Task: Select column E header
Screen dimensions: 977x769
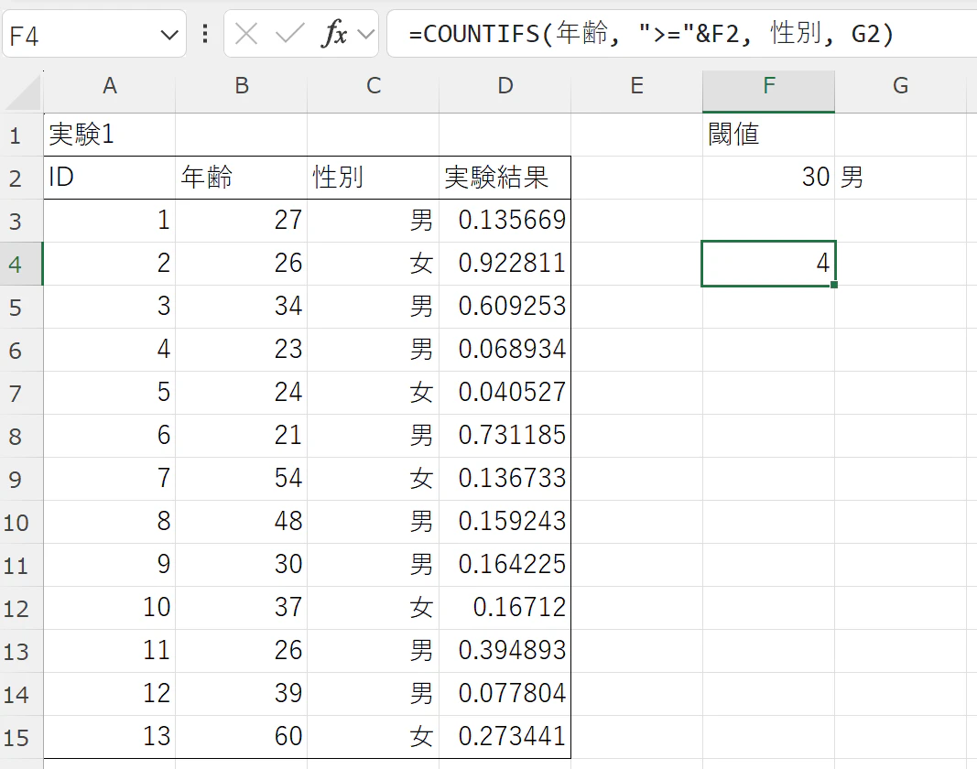Action: pos(636,86)
